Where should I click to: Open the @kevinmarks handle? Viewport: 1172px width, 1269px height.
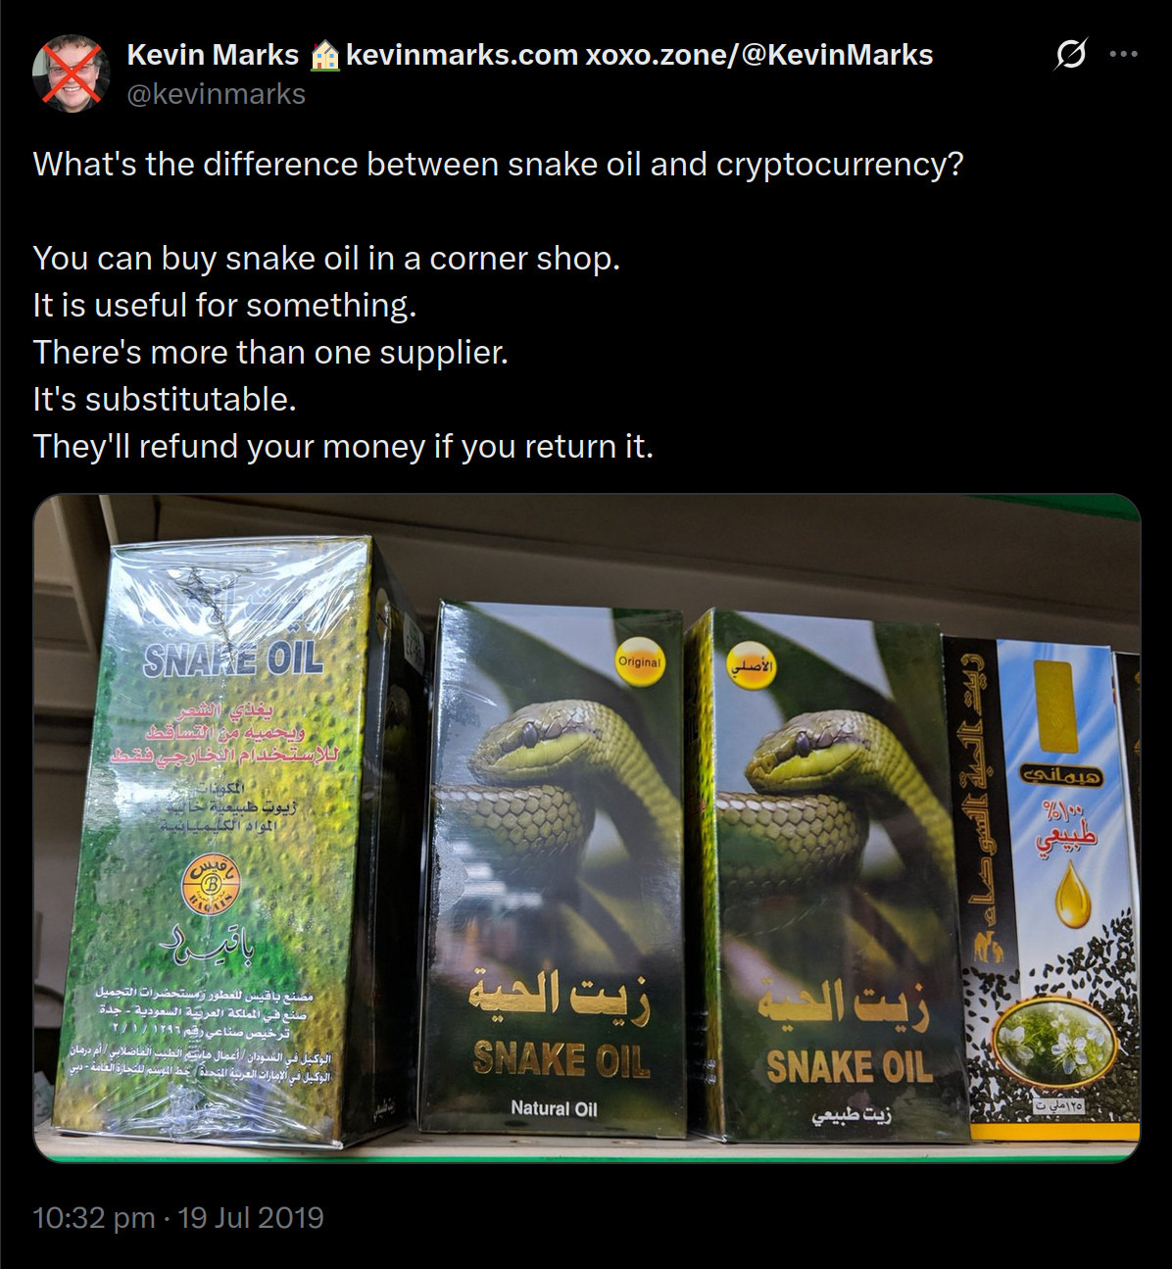click(x=217, y=94)
